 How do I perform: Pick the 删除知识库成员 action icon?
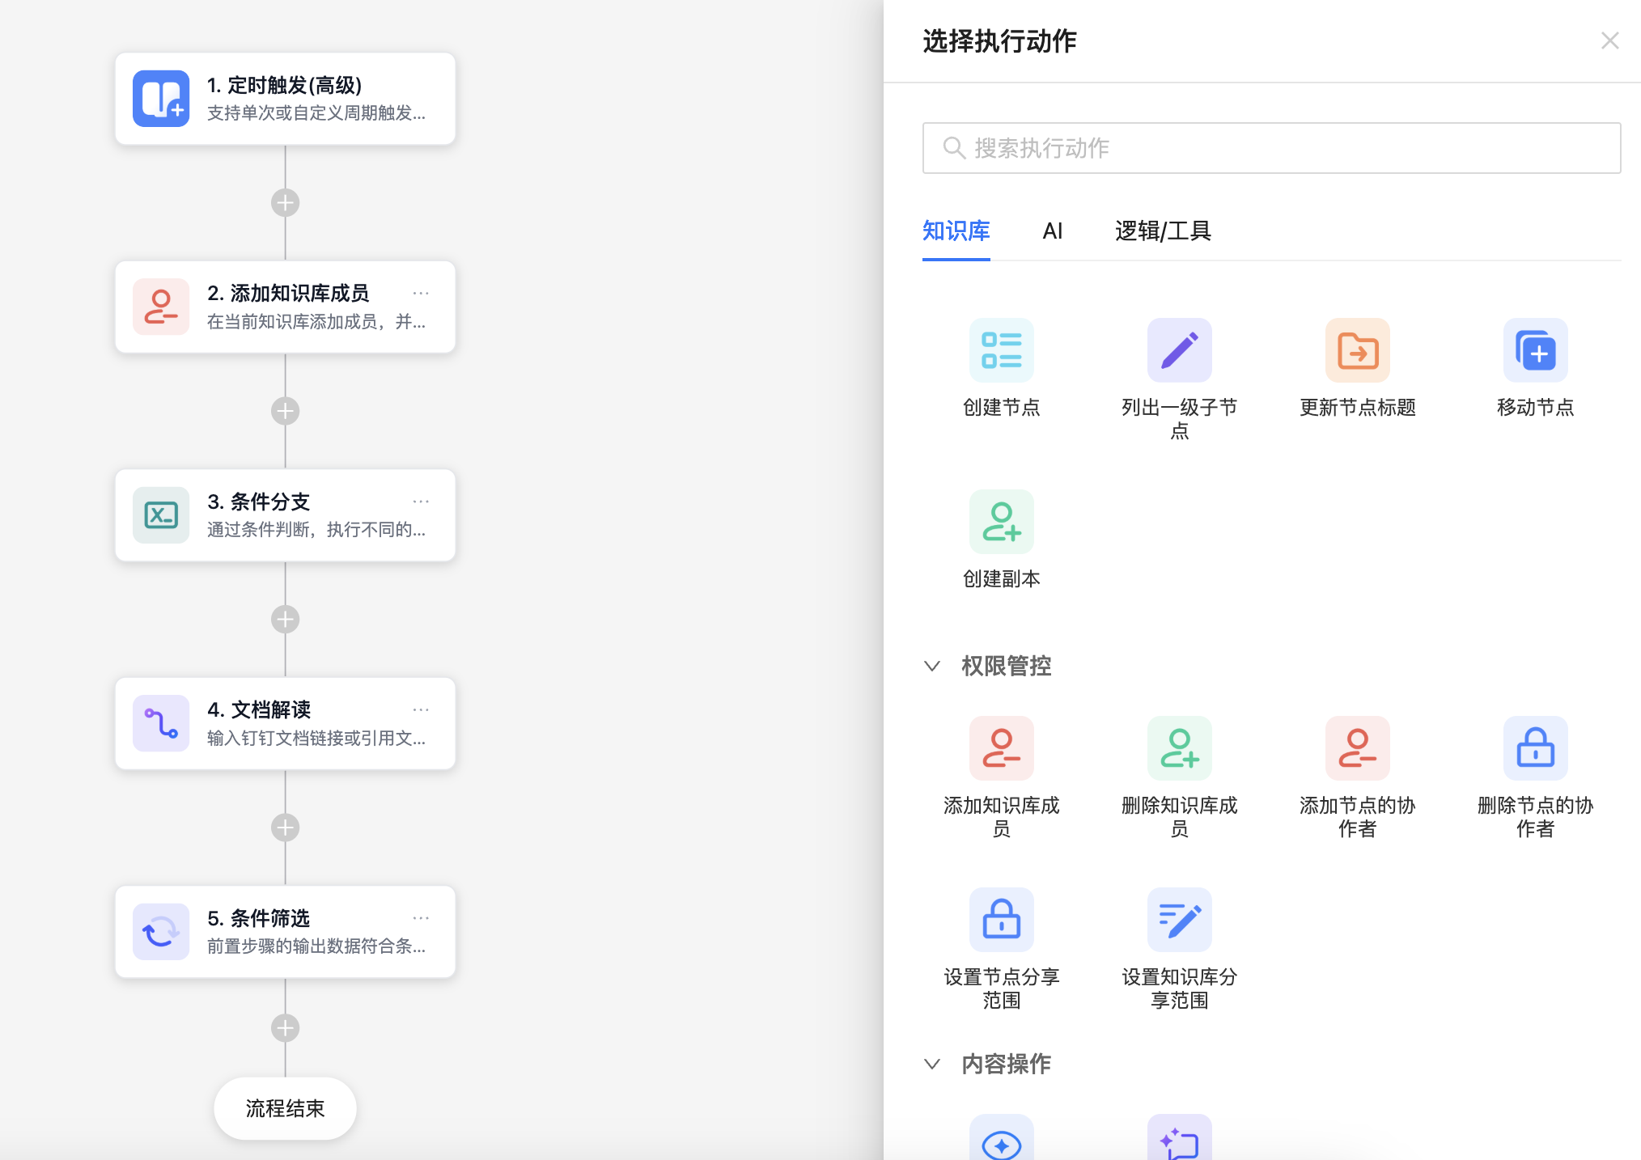click(1179, 748)
